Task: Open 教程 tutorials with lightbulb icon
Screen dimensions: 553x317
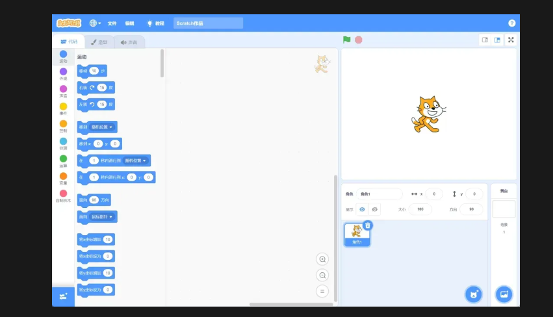Action: click(155, 23)
